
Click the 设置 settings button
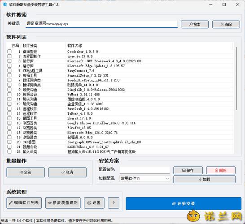[94, 203]
